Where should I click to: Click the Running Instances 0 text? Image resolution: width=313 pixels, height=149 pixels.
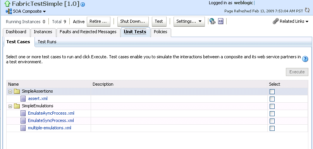pos(26,22)
